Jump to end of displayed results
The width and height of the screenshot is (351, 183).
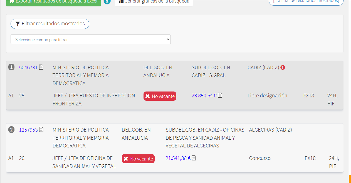coord(306,1)
